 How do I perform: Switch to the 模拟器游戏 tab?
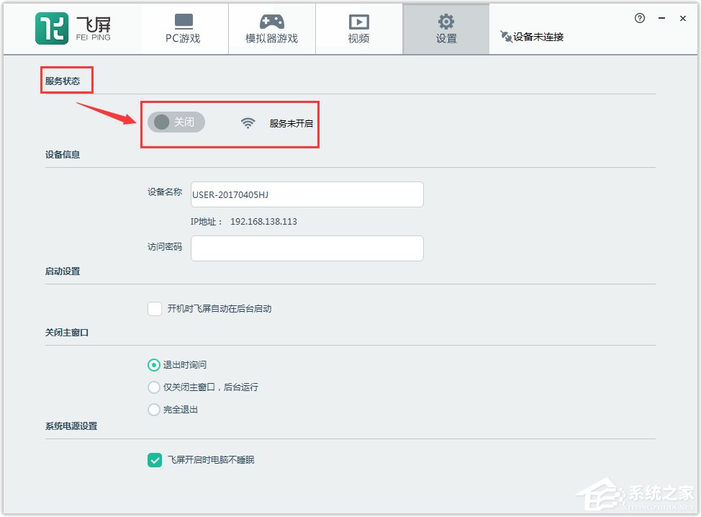pos(272,29)
